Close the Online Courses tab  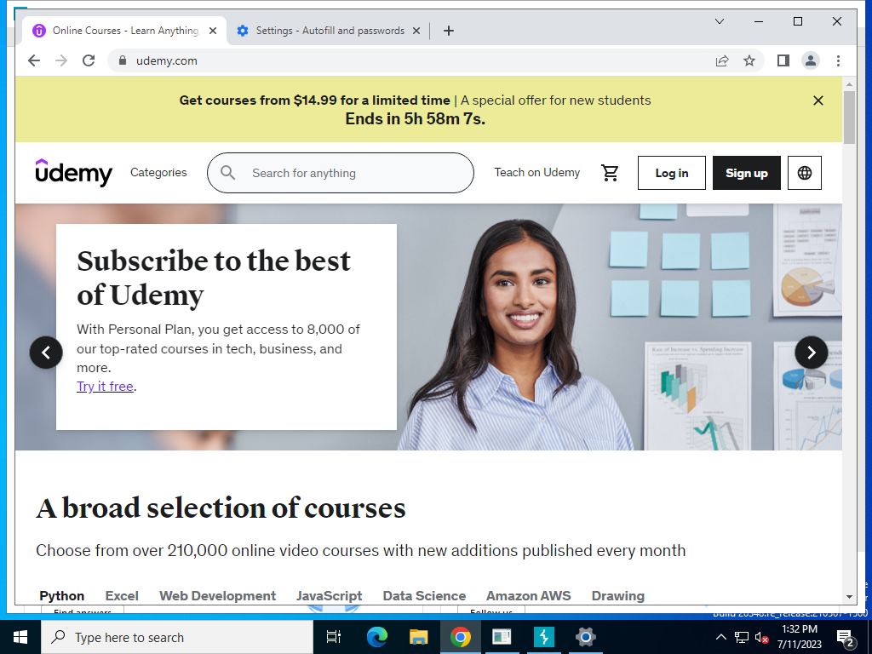[x=212, y=32]
